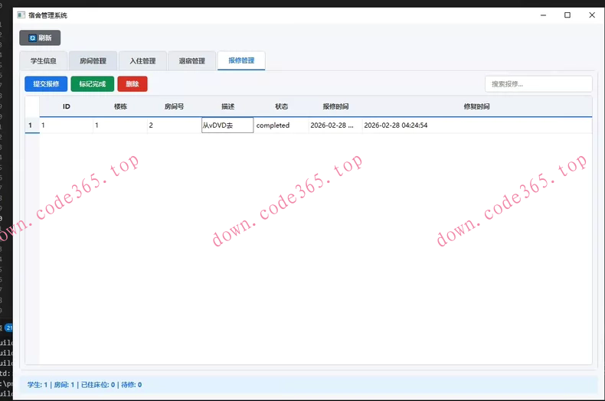Click the green 标记完成 button
Viewport: 605px width, 401px height.
click(92, 83)
